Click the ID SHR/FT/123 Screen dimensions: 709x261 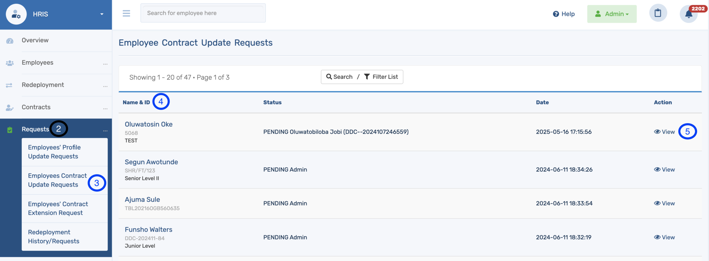(x=140, y=171)
